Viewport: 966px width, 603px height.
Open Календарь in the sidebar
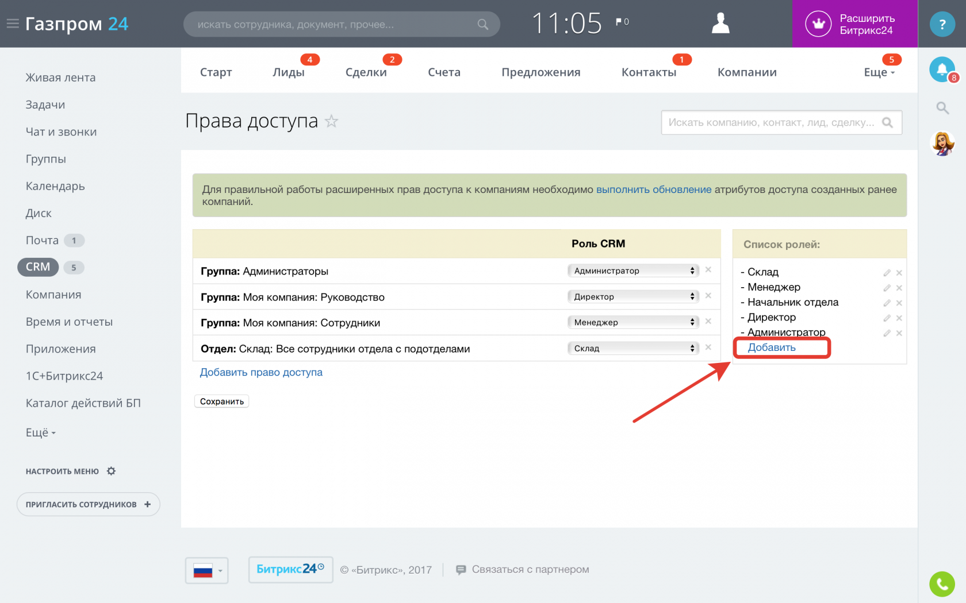pos(55,186)
